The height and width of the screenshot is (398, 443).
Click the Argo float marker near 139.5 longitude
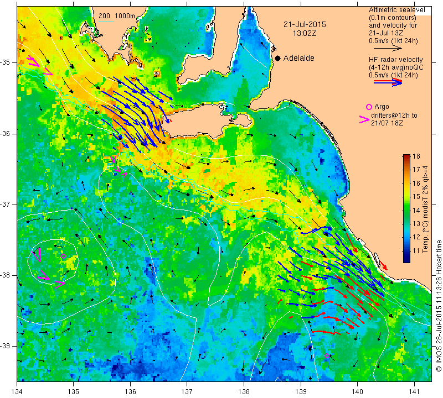(327, 355)
